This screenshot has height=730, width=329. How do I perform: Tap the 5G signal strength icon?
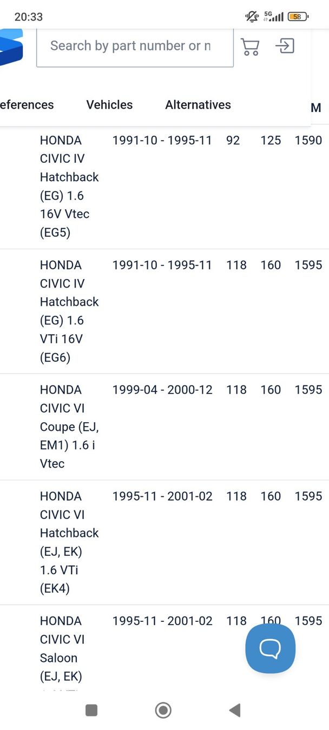pyautogui.click(x=273, y=17)
